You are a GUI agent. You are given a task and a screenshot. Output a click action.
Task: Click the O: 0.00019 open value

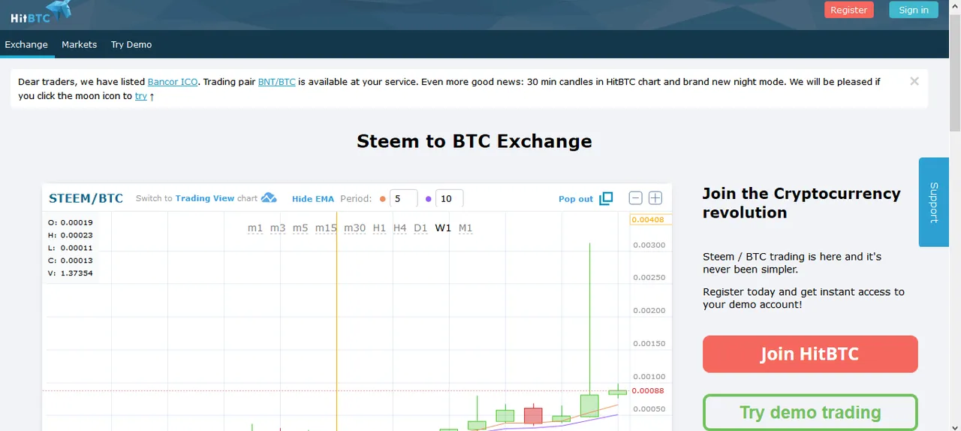point(70,222)
